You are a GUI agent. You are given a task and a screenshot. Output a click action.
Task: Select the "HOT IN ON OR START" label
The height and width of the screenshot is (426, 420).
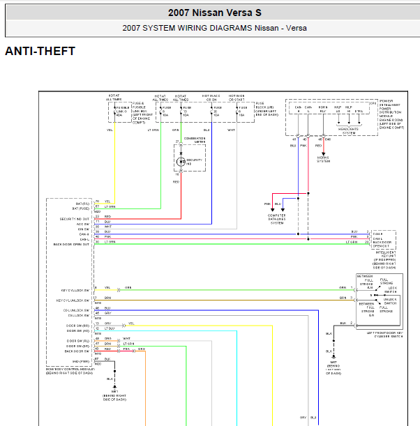click(x=237, y=98)
